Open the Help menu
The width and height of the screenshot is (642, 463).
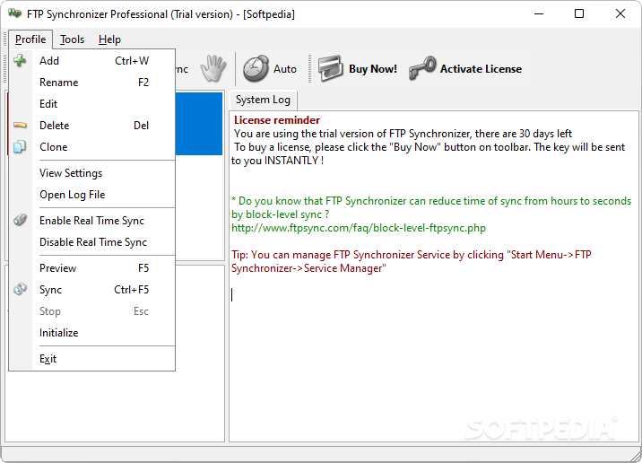(109, 39)
